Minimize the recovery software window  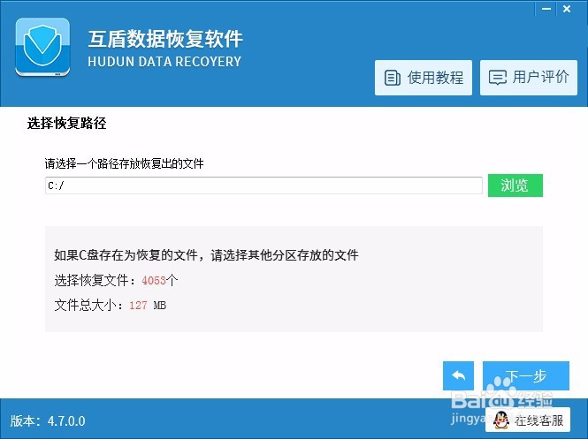pos(546,9)
